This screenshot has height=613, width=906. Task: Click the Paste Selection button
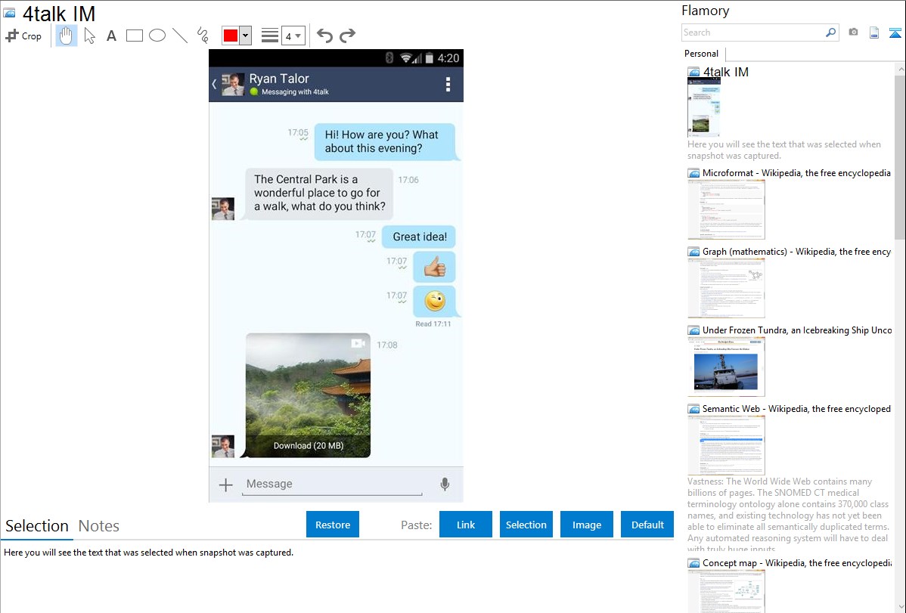(526, 525)
